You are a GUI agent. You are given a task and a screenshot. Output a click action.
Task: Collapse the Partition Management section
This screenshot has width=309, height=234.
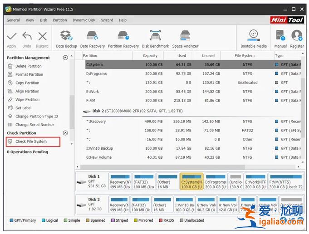[65, 58]
